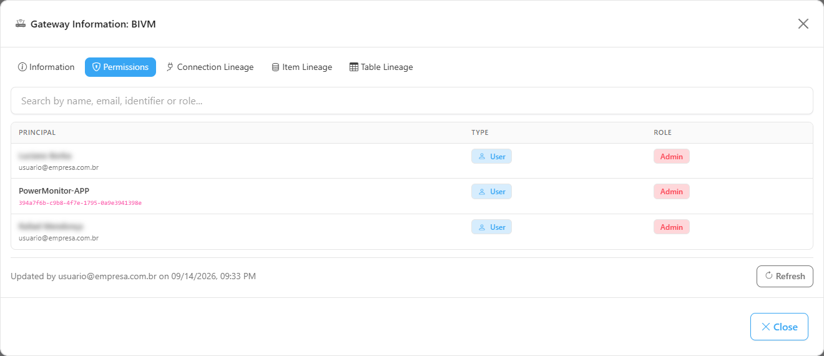Click Admin badge in PowerMonitor-APP row
This screenshot has width=824, height=356.
click(672, 192)
